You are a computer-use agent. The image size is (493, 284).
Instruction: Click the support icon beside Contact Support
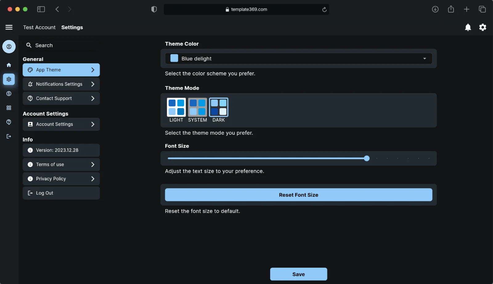[30, 98]
